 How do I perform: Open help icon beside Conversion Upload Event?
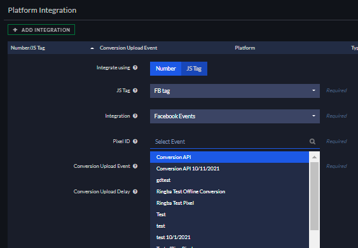135,166
